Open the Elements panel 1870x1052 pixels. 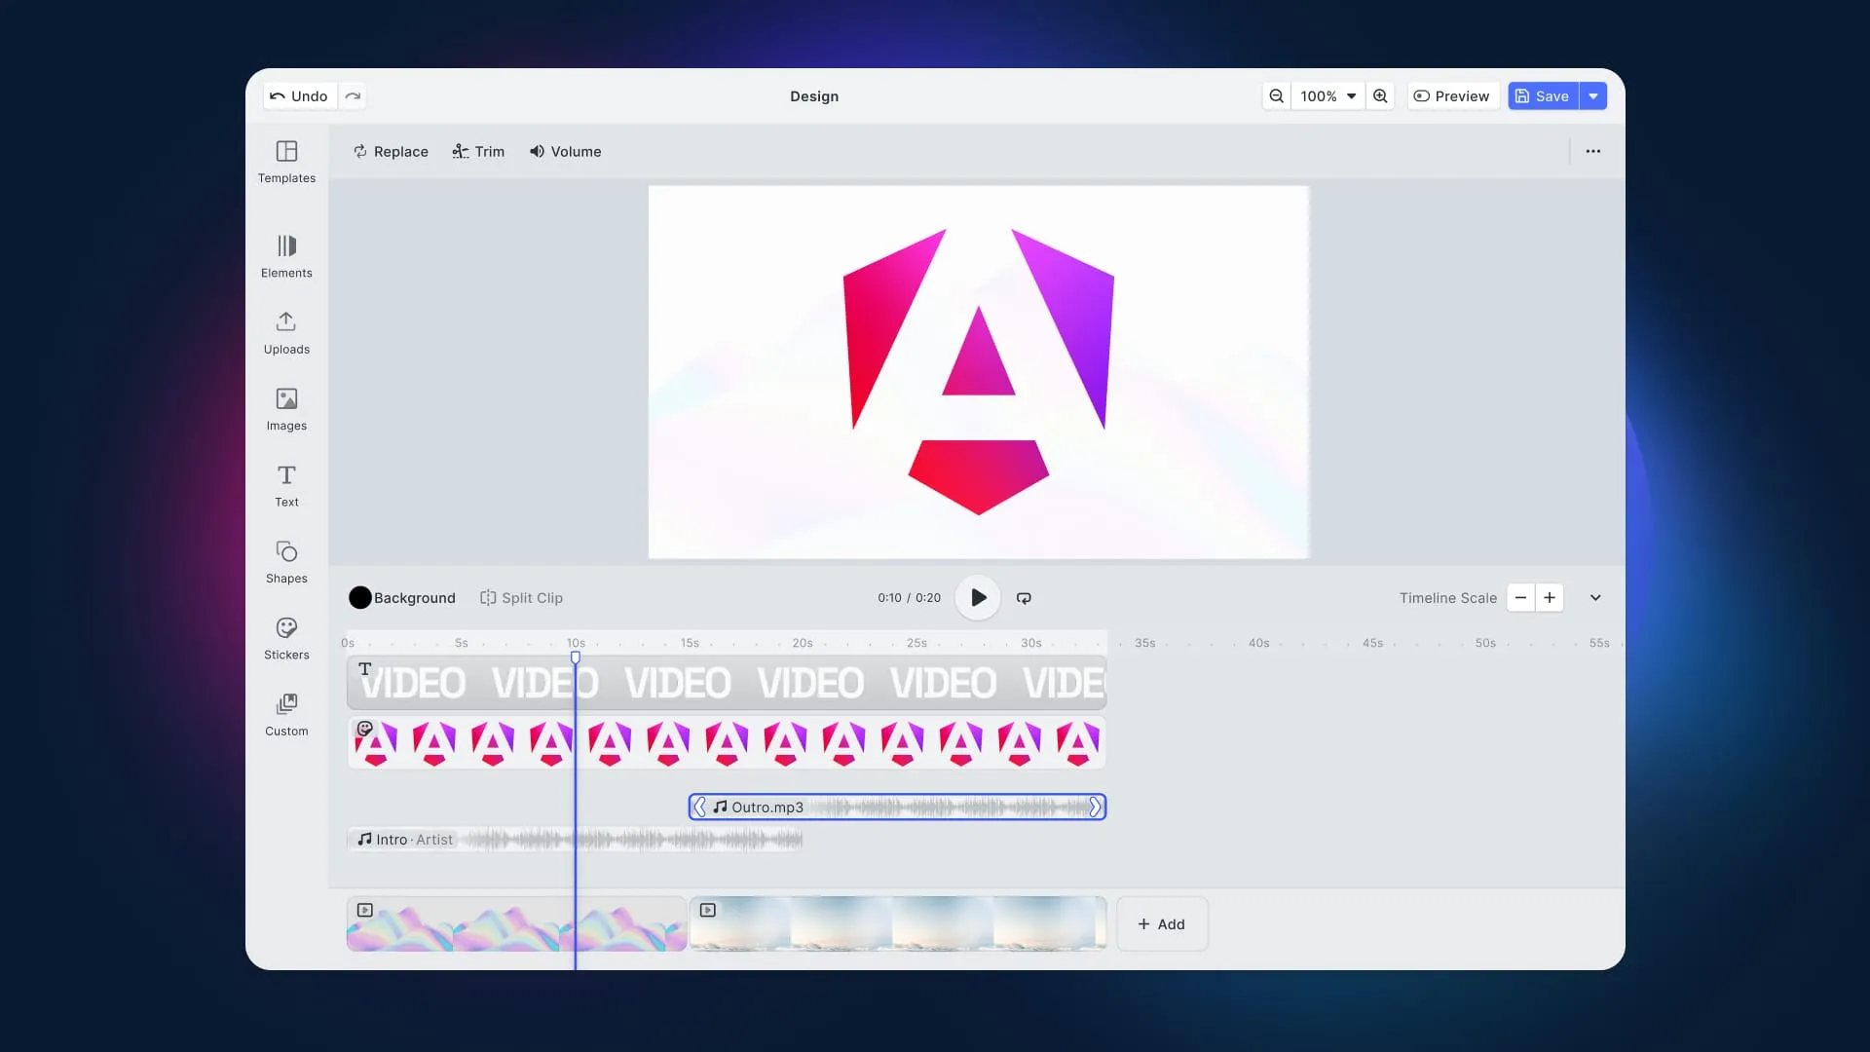pyautogui.click(x=286, y=257)
